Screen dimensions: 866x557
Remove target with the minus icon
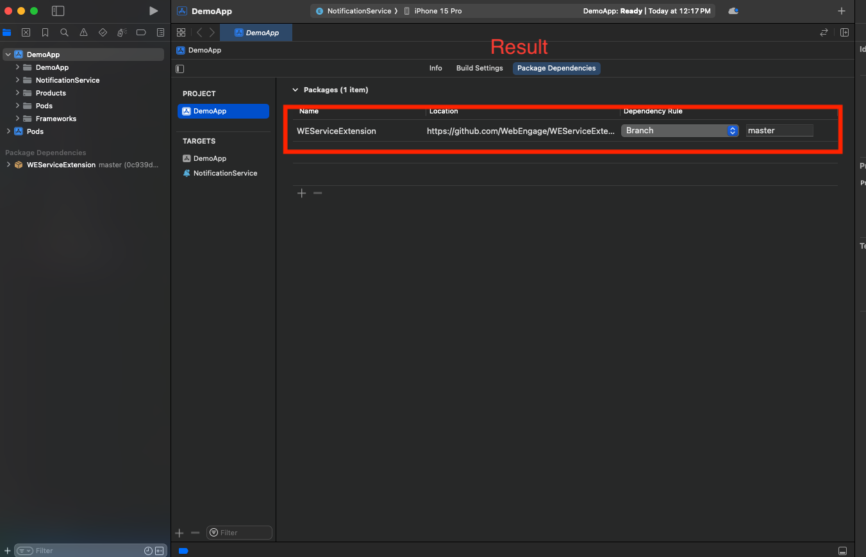pos(196,533)
